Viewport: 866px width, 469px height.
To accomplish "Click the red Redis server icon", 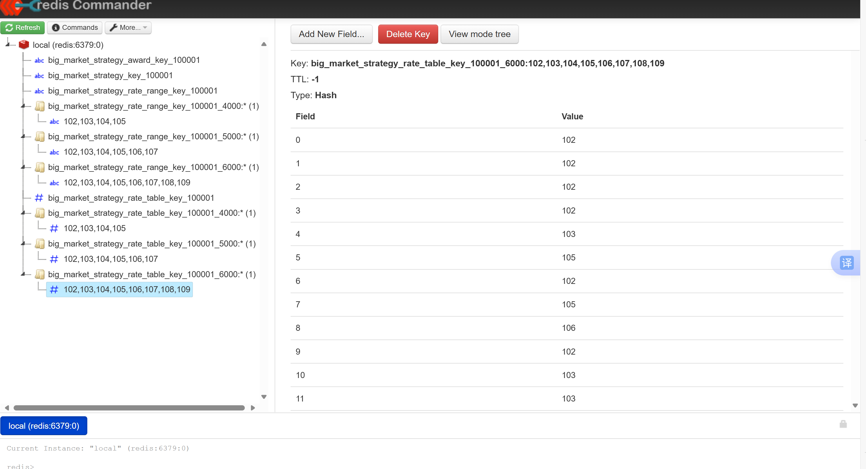I will coord(23,45).
